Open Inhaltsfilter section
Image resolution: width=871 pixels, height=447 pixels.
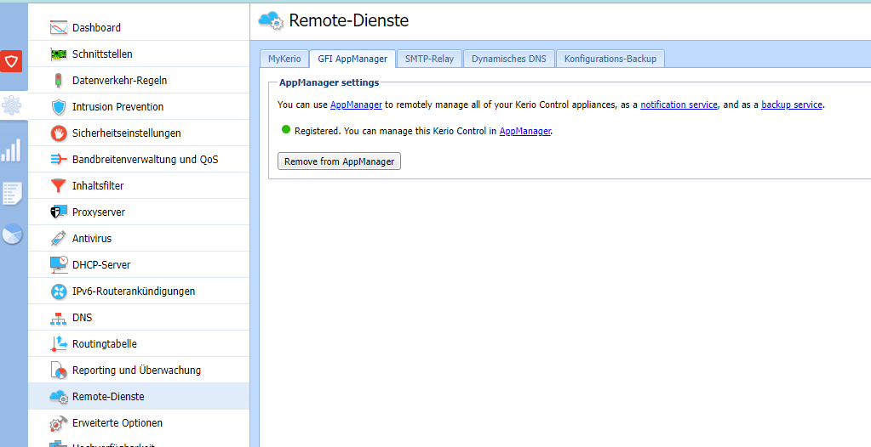(x=139, y=186)
